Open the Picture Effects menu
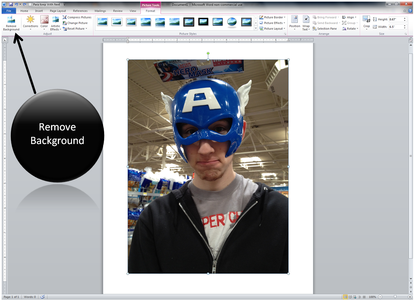 (x=272, y=23)
